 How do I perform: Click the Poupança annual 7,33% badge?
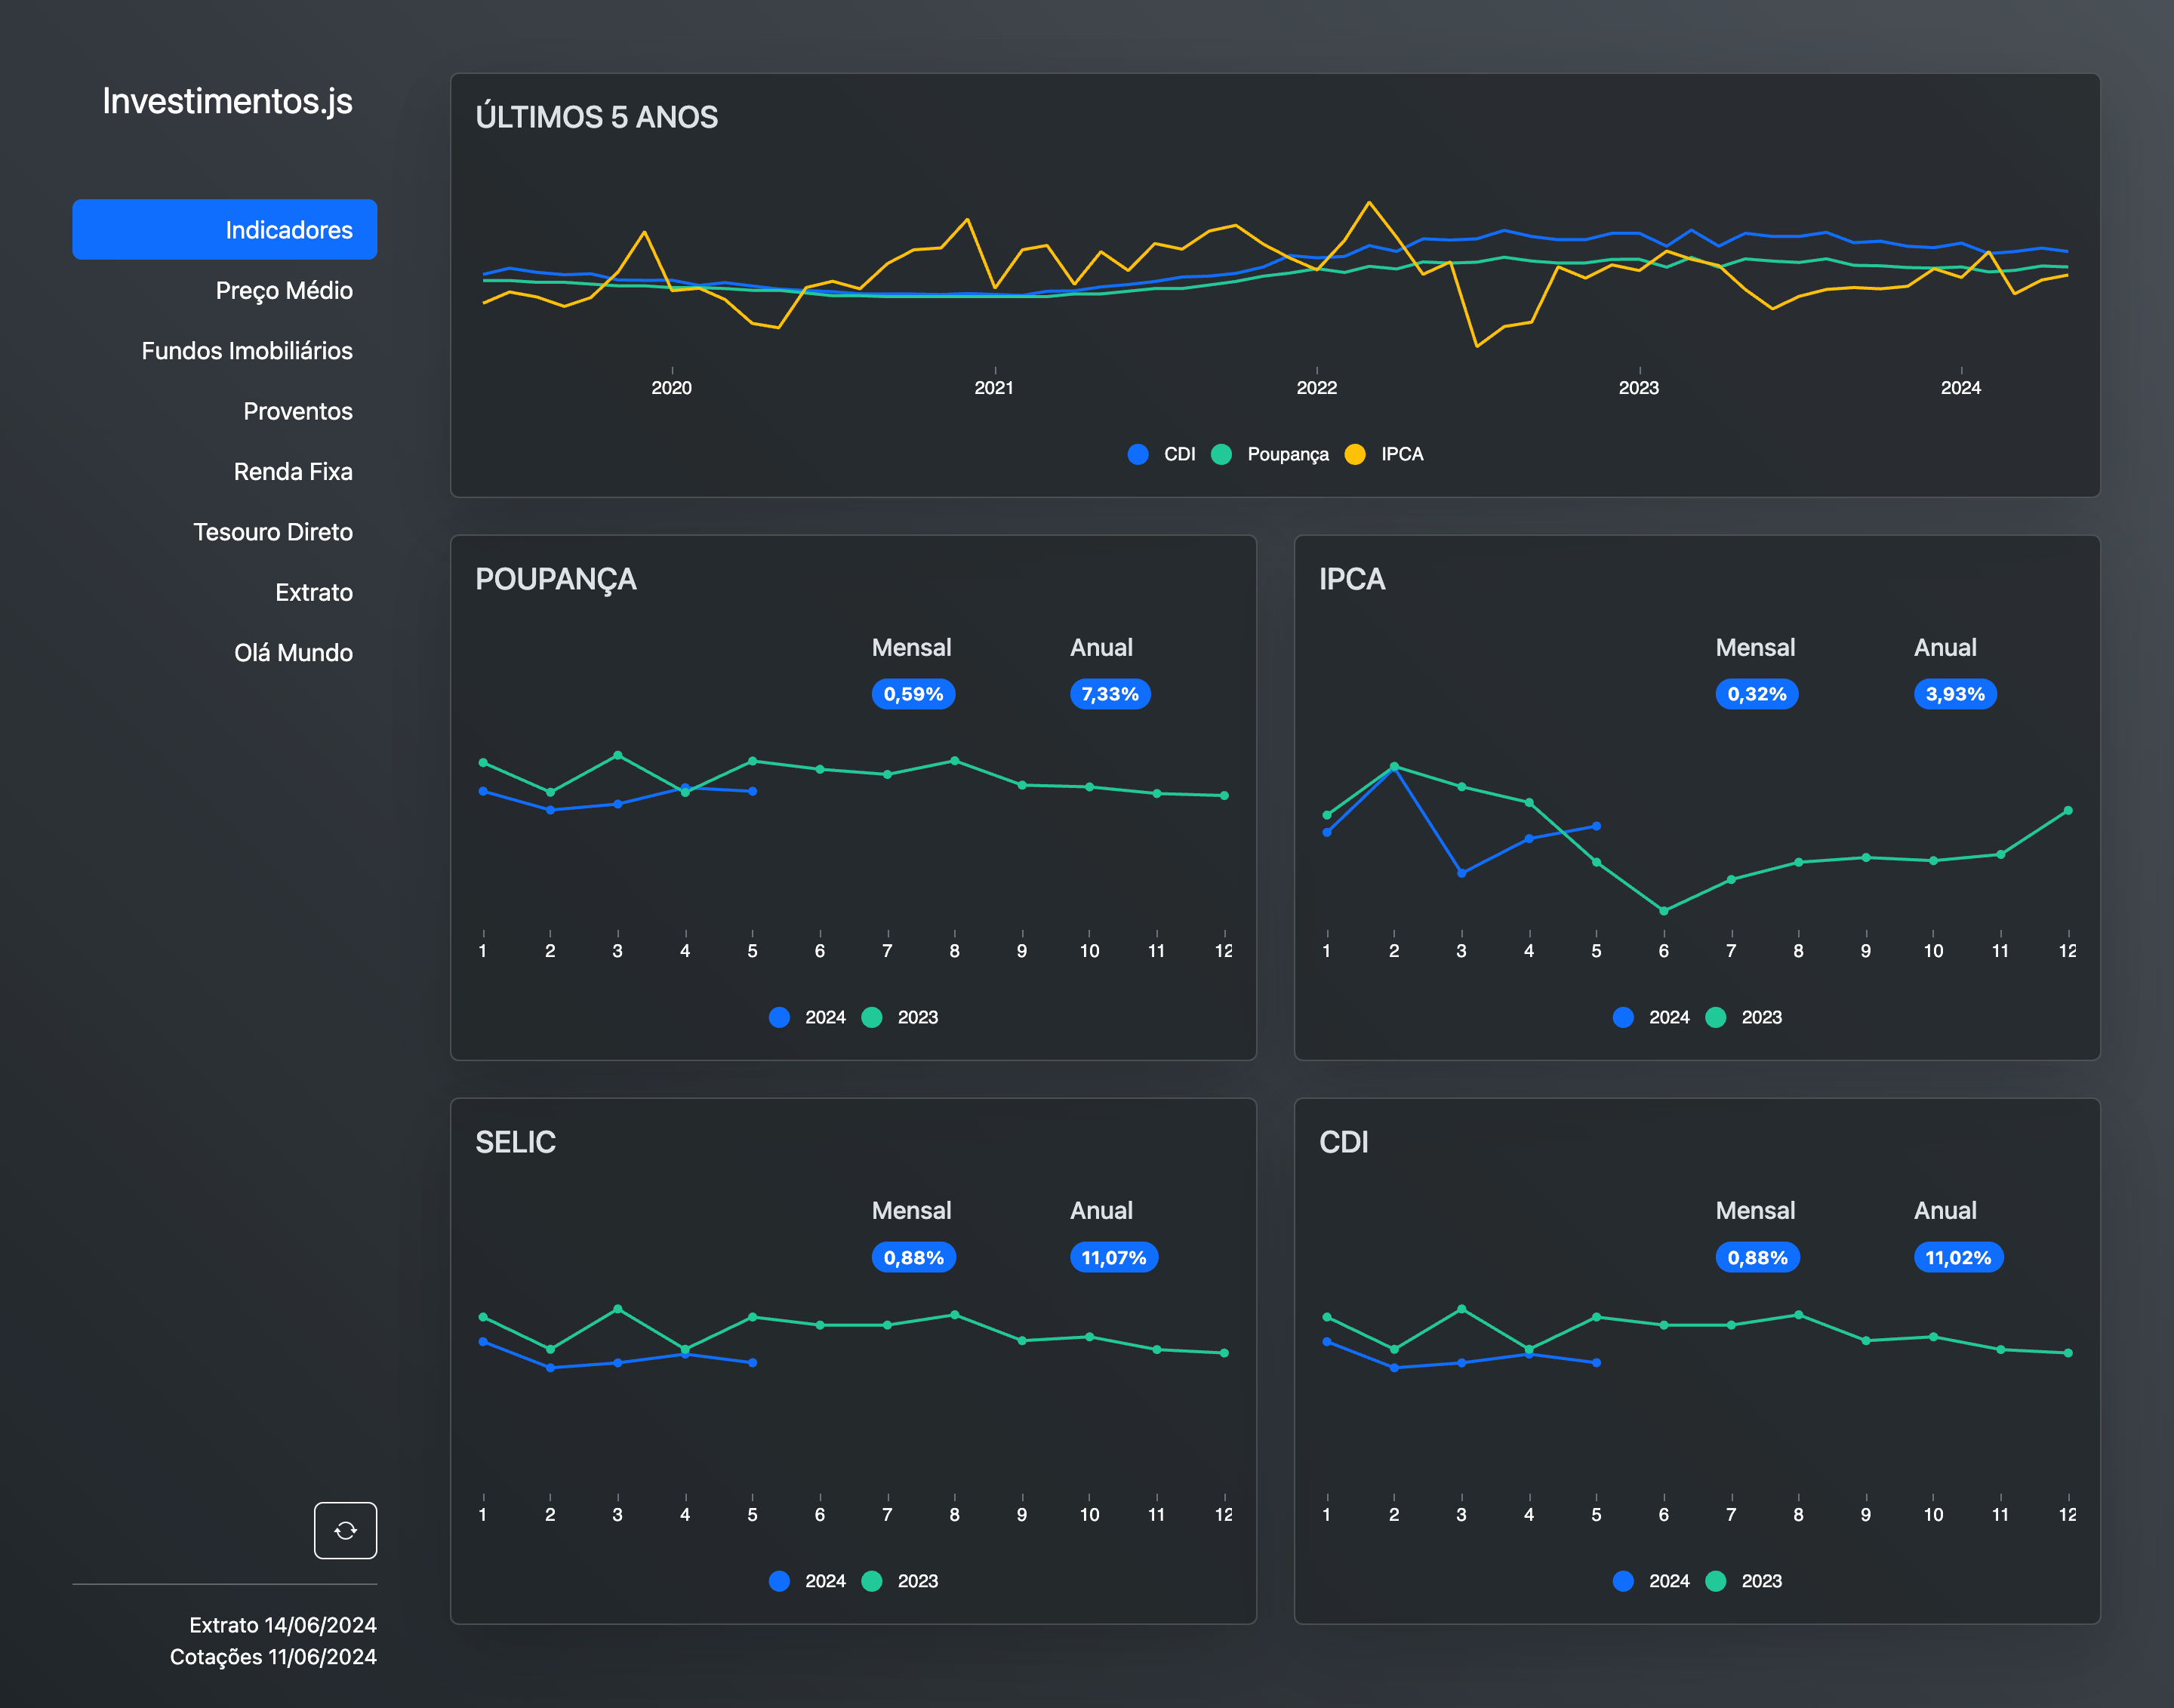tap(1110, 694)
